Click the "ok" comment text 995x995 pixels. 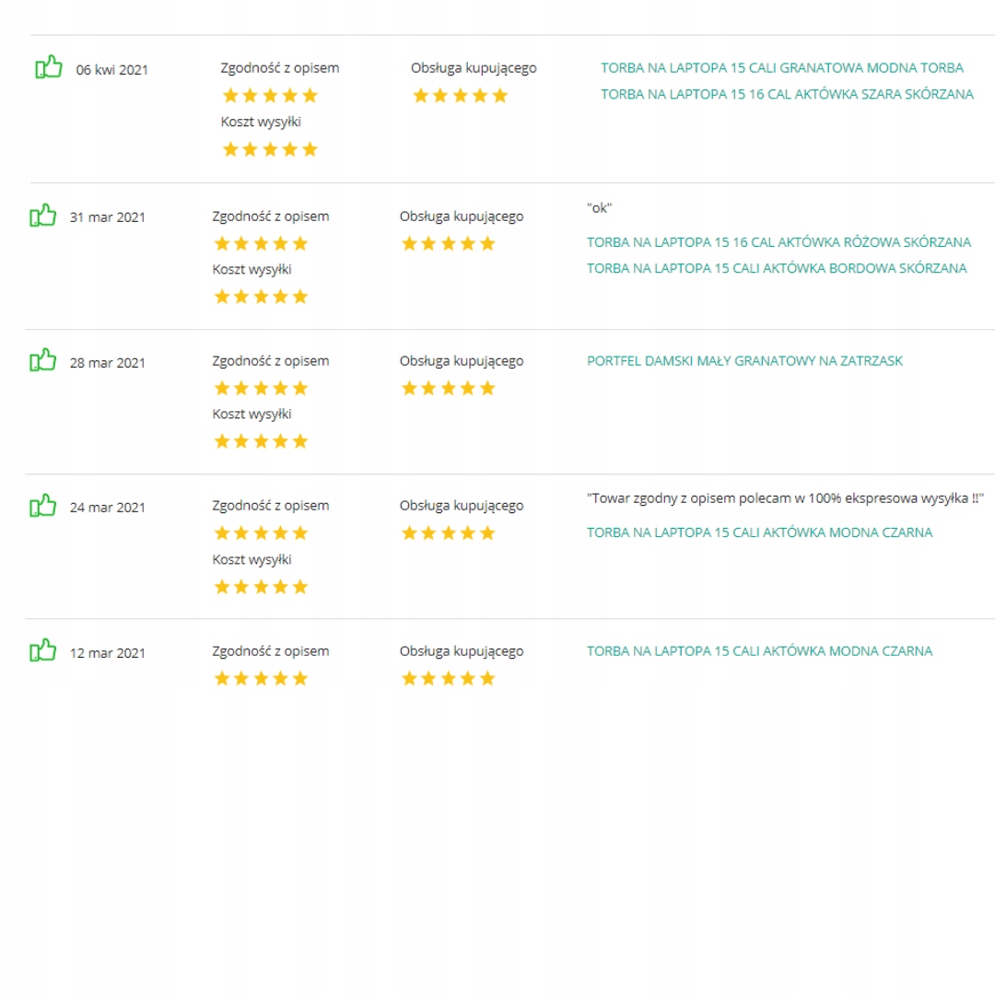[599, 208]
